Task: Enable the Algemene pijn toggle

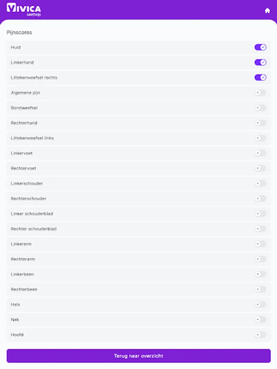Action: coord(260,93)
